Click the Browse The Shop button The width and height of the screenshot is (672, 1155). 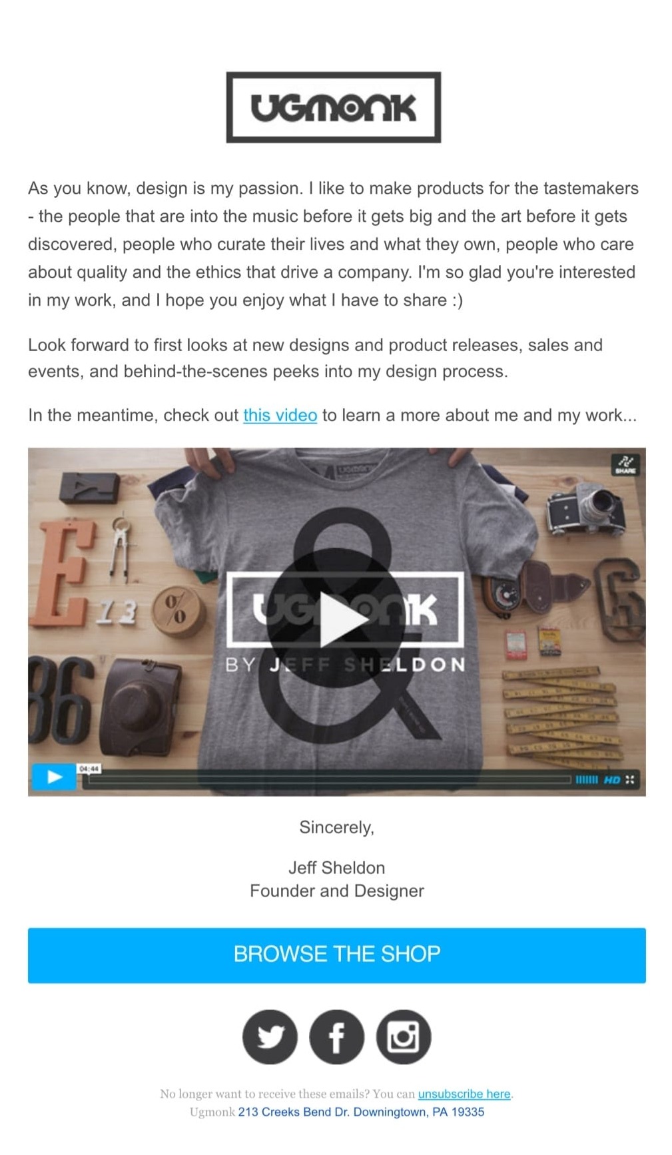tap(336, 955)
